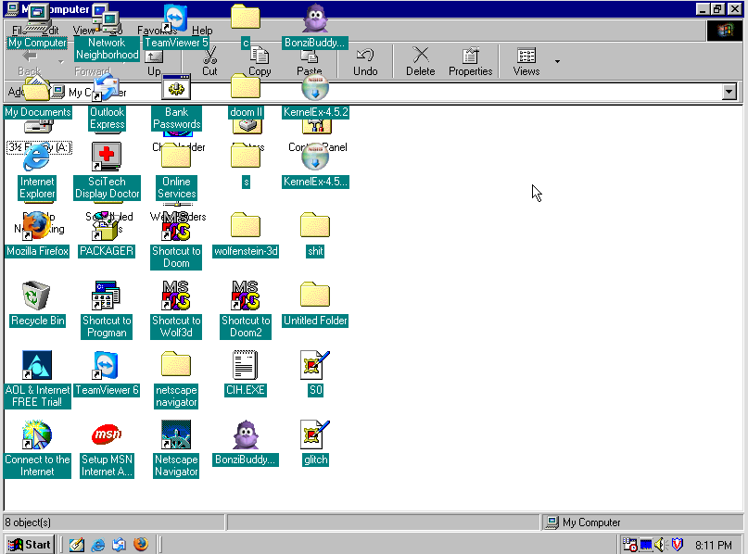Image resolution: width=748 pixels, height=554 pixels.
Task: Click the Paste toolbar button
Action: [x=309, y=61]
